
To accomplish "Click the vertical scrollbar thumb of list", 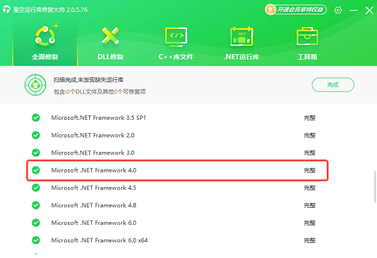I will [375, 187].
